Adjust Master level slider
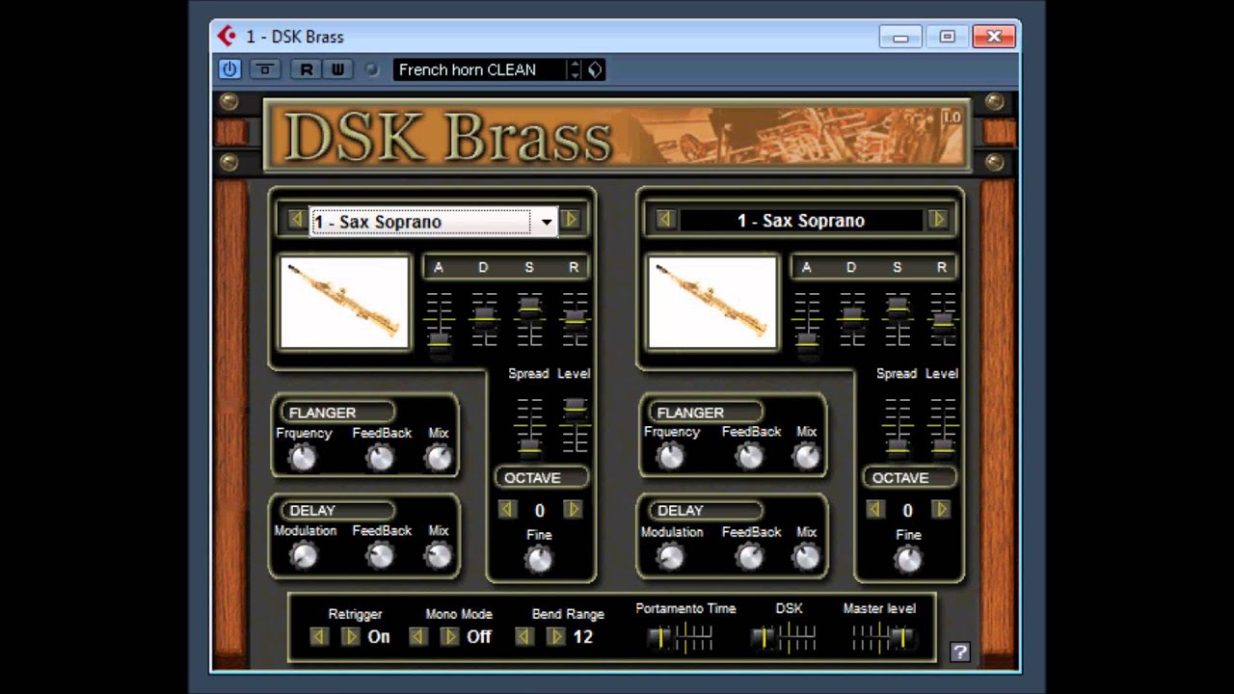This screenshot has height=694, width=1234. coord(902,637)
